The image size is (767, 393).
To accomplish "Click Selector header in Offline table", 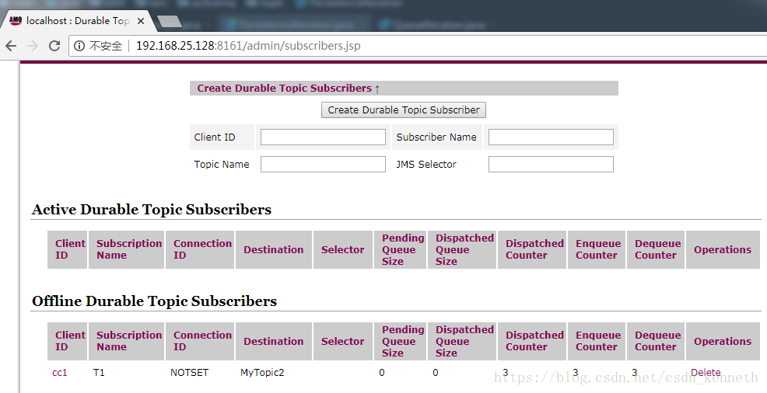I will (343, 341).
